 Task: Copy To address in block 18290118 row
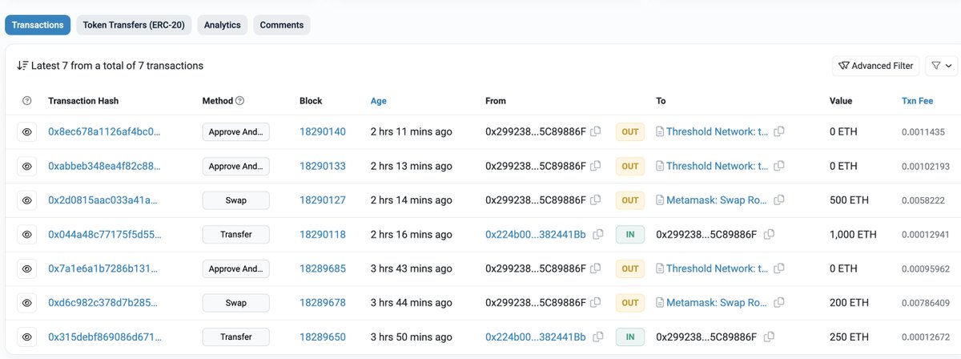point(770,235)
